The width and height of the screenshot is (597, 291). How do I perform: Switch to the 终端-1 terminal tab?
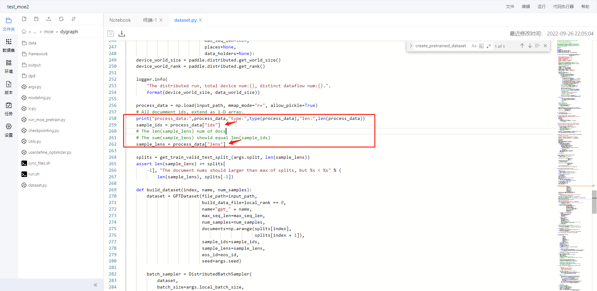coord(150,20)
